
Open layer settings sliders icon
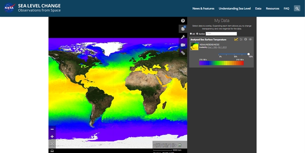click(x=241, y=39)
